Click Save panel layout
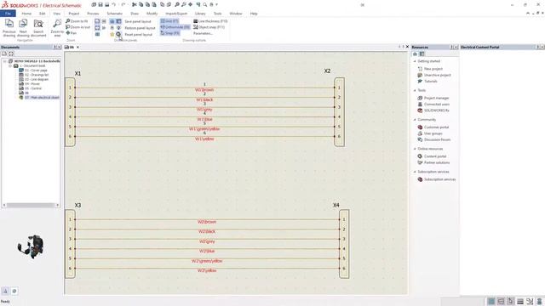Image resolution: width=545 pixels, height=306 pixels. (138, 21)
